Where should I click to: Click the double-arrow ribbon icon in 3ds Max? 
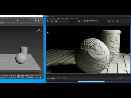coord(12,23)
